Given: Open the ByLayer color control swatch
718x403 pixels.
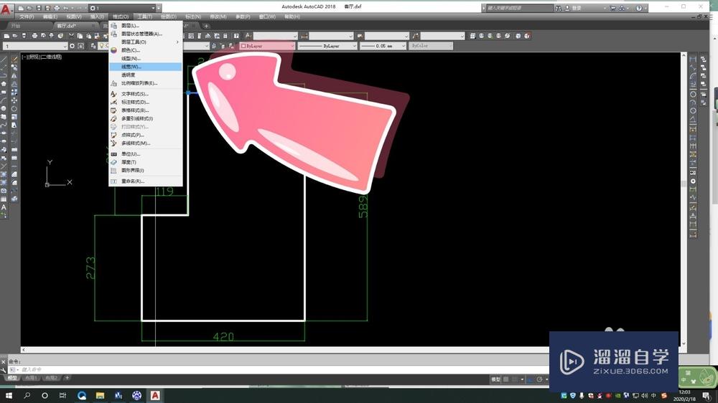Looking at the screenshot, I should [x=267, y=46].
